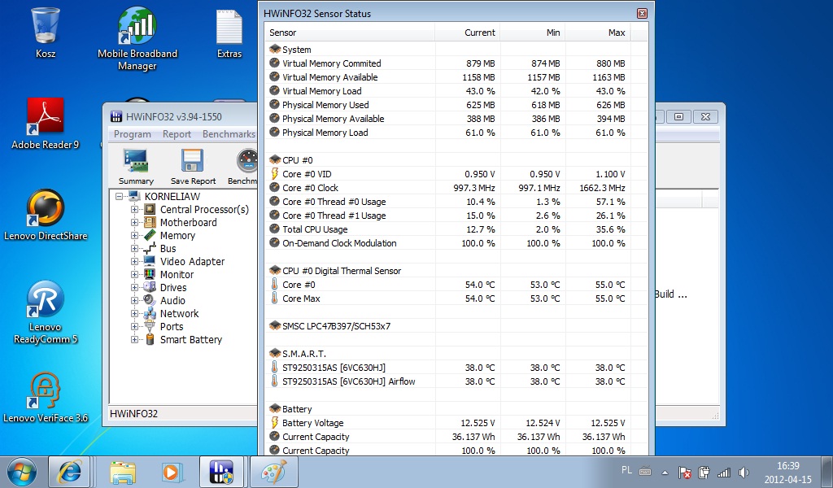Image resolution: width=833 pixels, height=488 pixels.
Task: Show hidden tray icons arrow
Action: [665, 472]
